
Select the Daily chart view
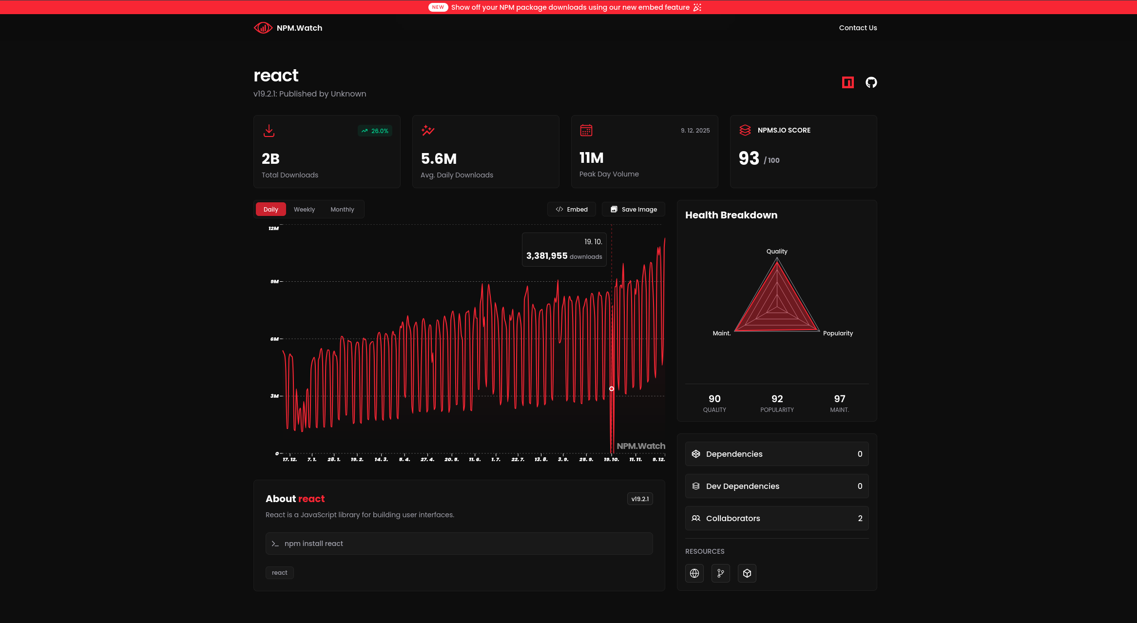click(x=270, y=209)
